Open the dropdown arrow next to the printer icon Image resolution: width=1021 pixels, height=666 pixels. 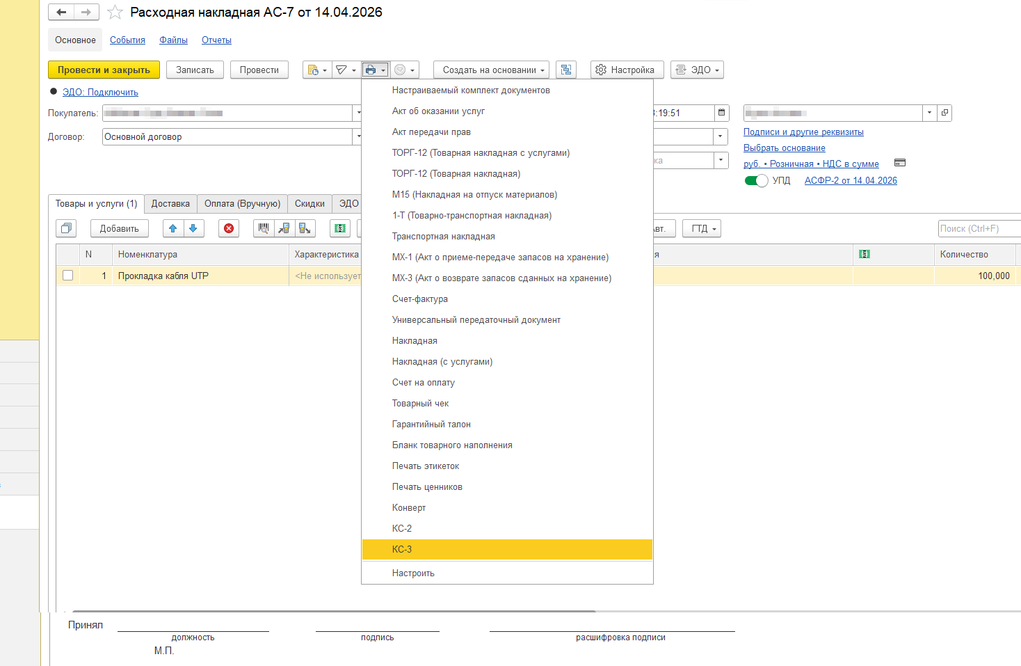(x=383, y=70)
